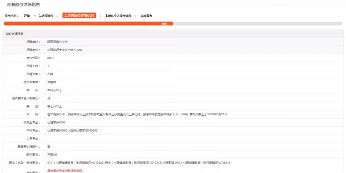Click the 开始 step in progress breadcrumb
The height and width of the screenshot is (173, 346).
click(x=27, y=16)
